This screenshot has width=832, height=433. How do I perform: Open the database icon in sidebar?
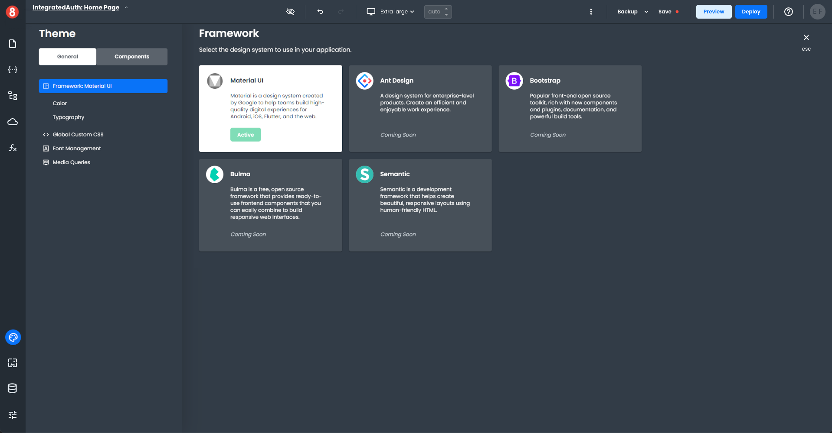(x=13, y=388)
